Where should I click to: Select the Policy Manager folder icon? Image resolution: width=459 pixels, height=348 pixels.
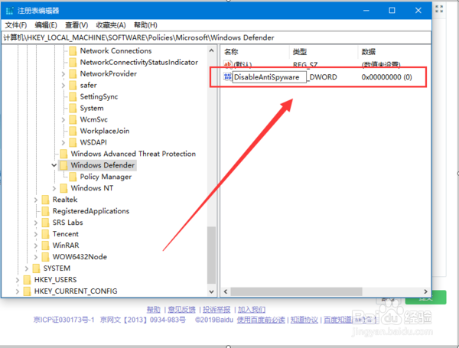click(x=73, y=177)
